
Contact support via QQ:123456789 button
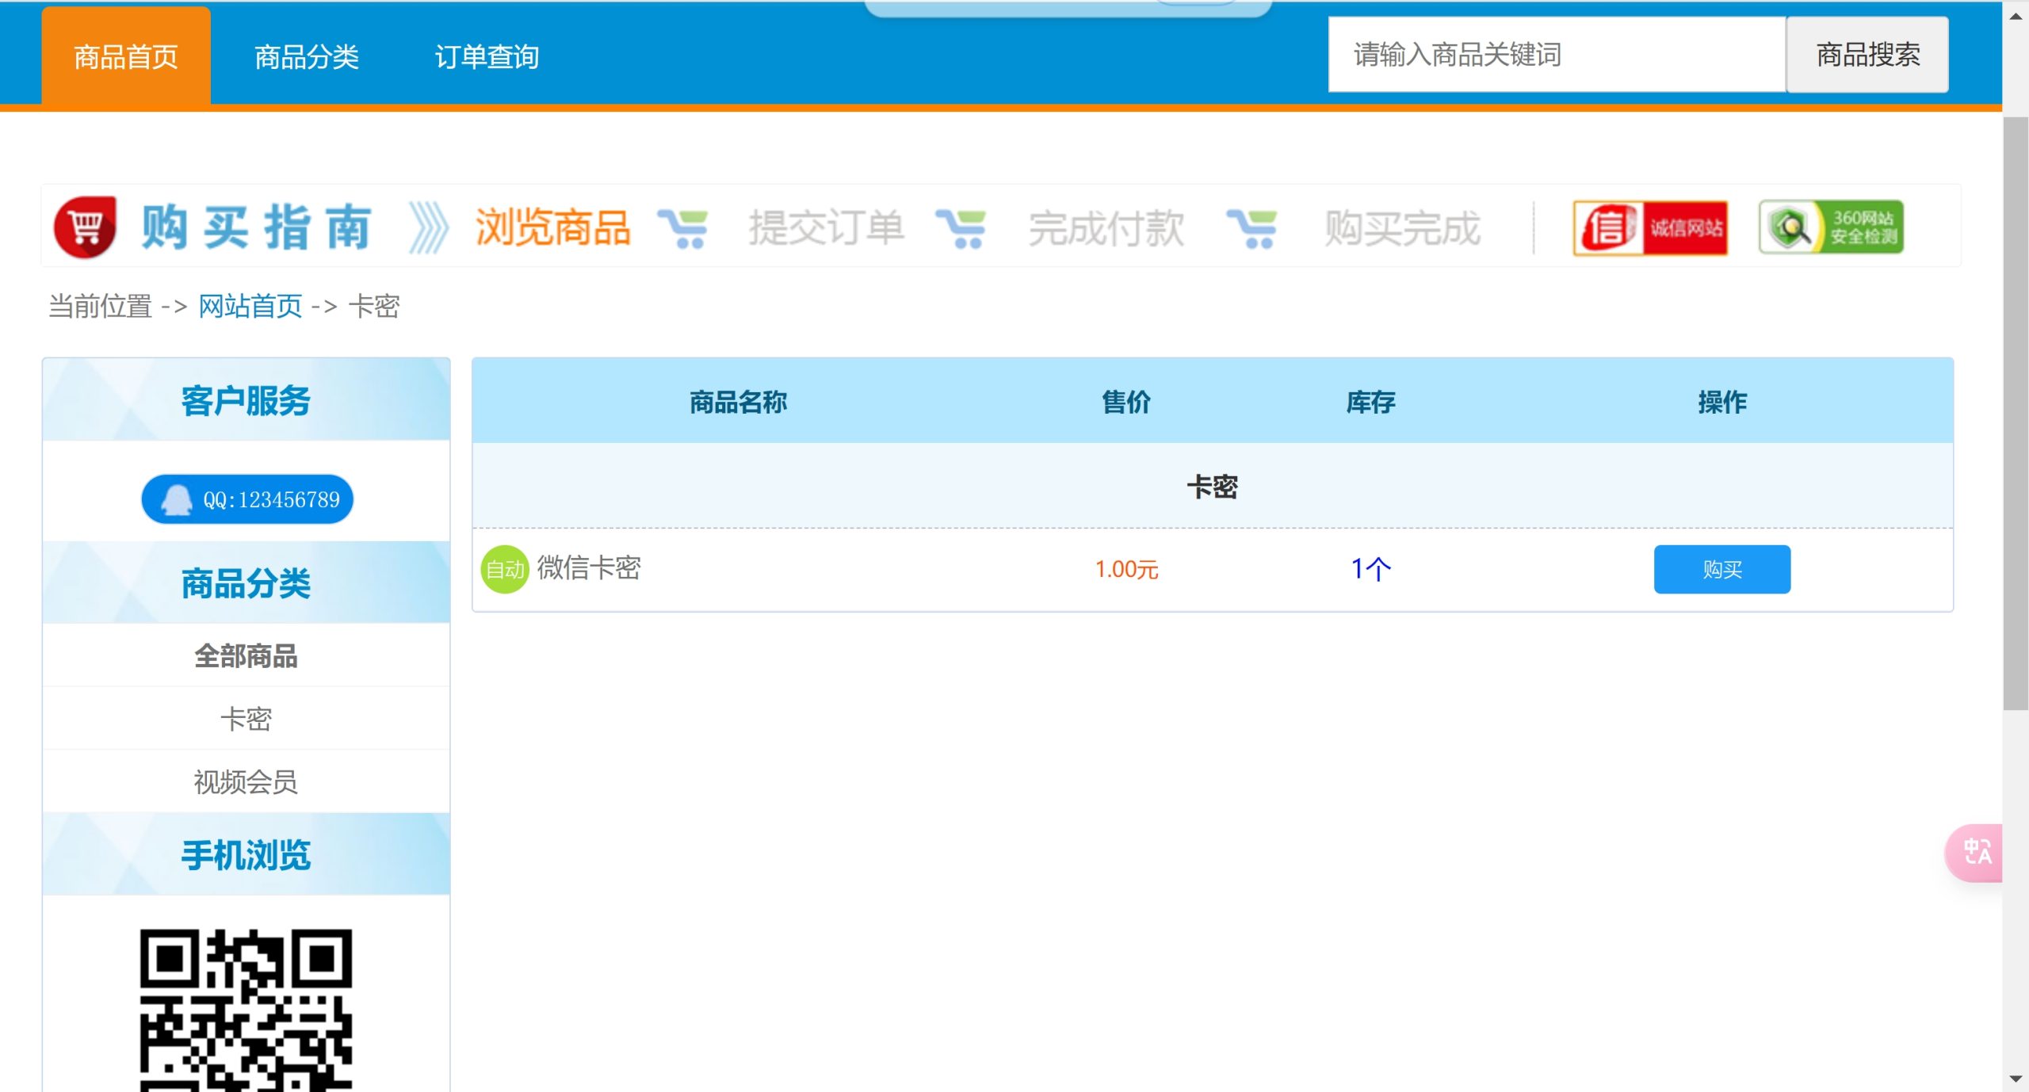247,499
